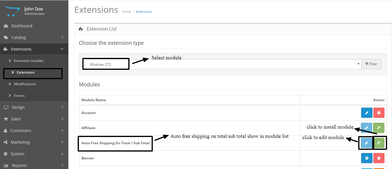Collapse the Extensions sidebar menu

click(x=34, y=49)
